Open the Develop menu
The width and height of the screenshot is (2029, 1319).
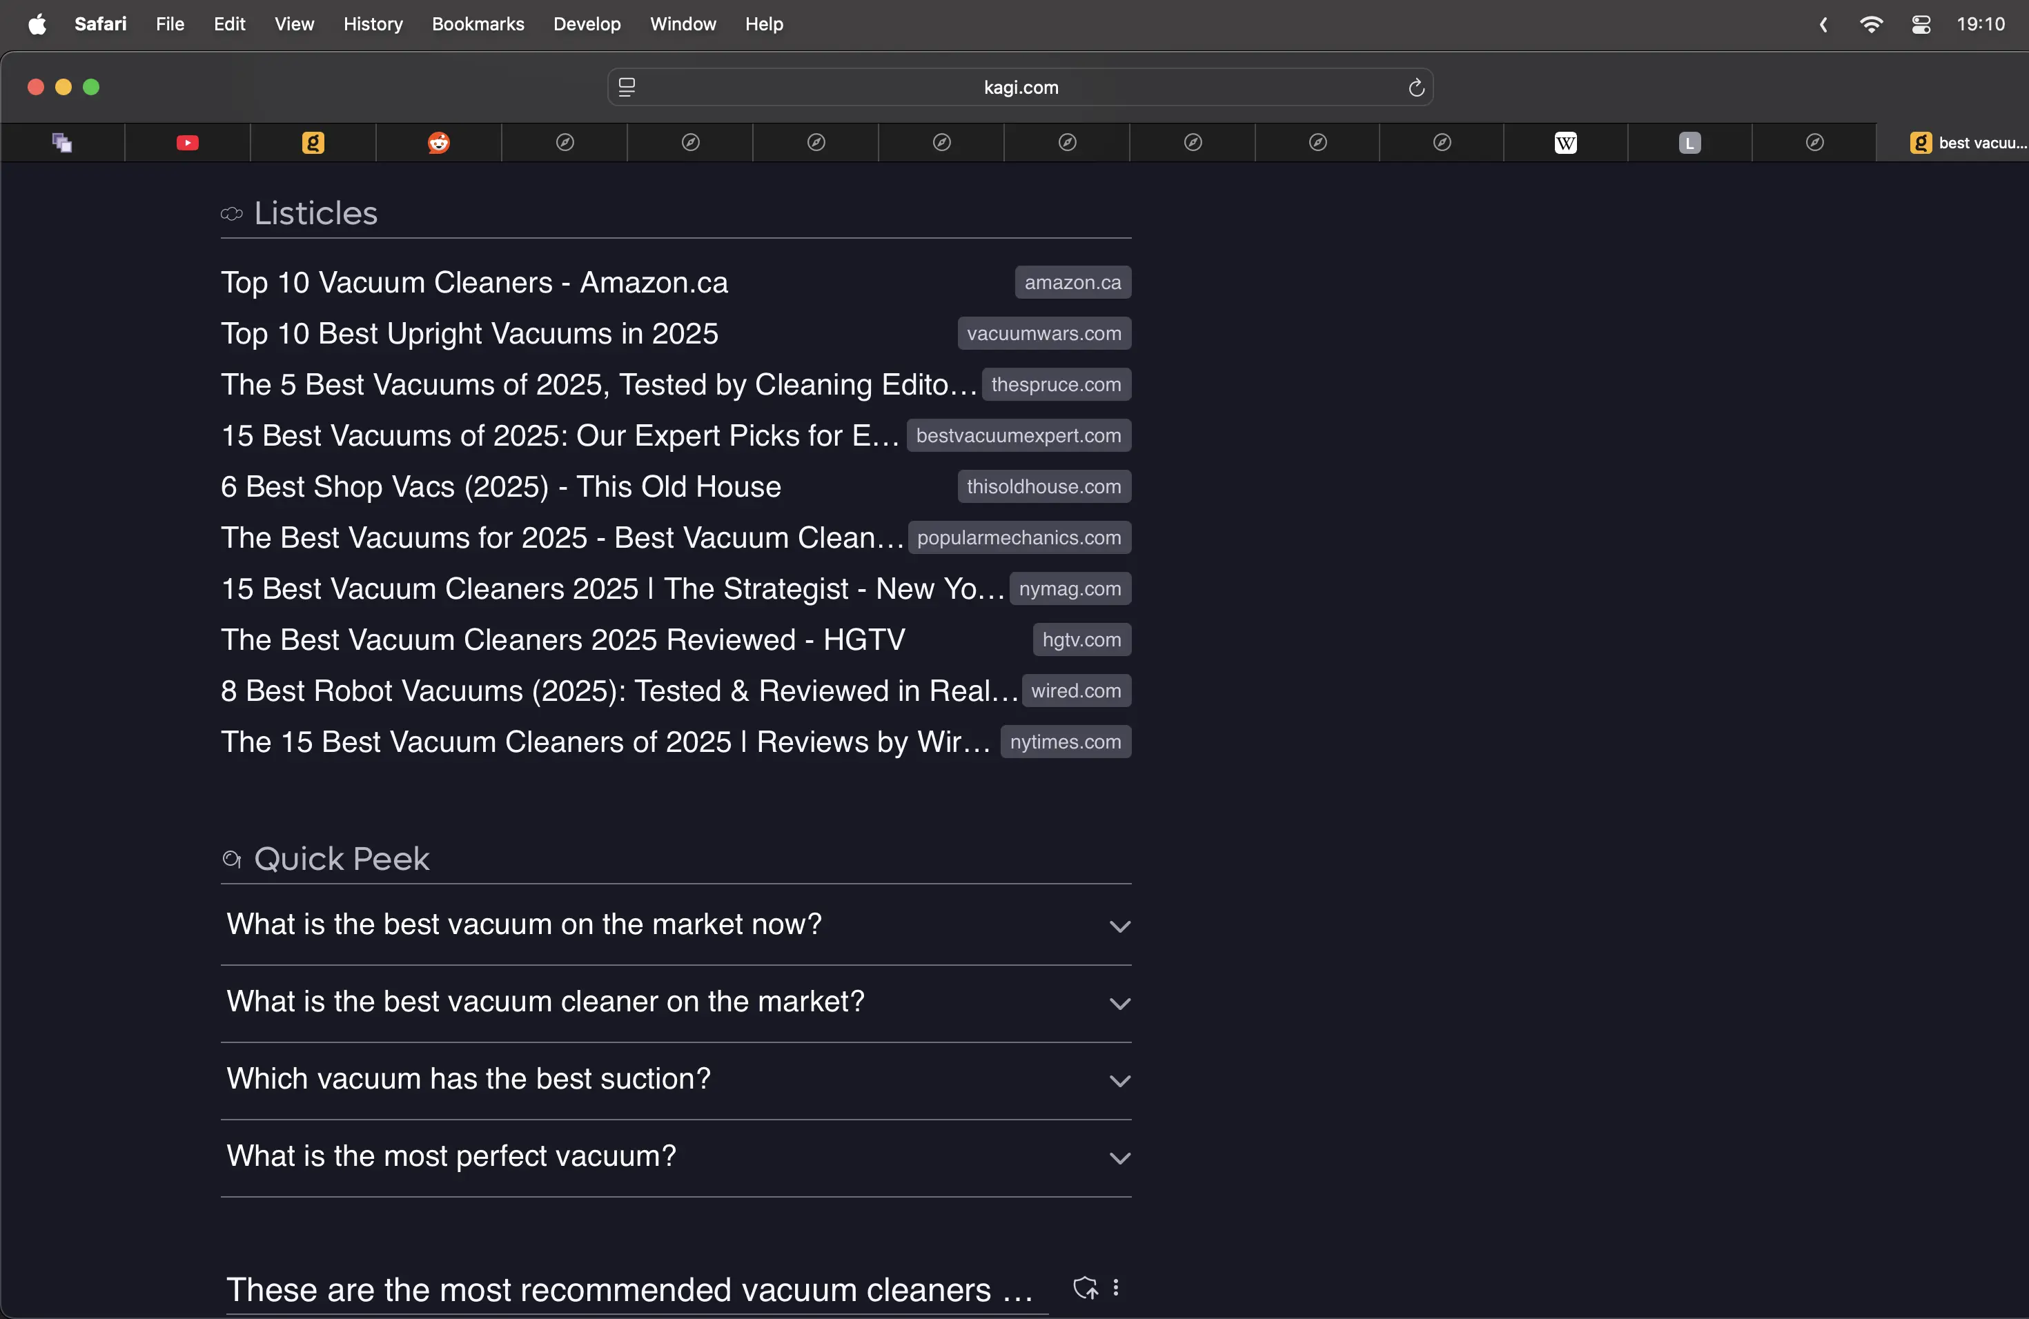point(587,24)
